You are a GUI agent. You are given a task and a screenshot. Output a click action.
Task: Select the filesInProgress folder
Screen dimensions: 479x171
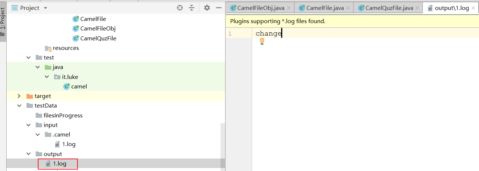pos(63,115)
